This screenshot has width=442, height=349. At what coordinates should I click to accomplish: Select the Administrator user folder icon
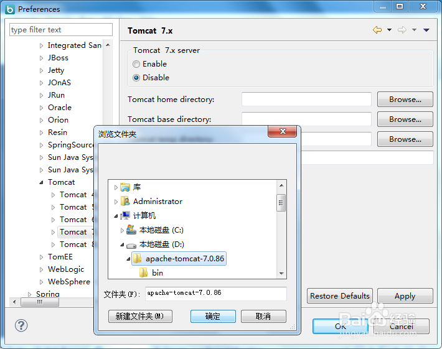(x=125, y=201)
